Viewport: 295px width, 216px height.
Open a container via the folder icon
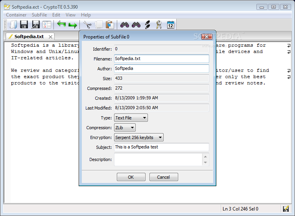(13, 25)
